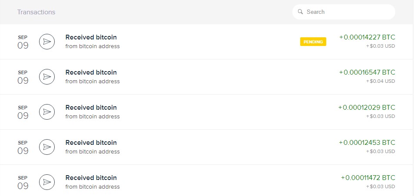Open the +0.00016547 BTC transaction amount
Viewport: 414px width, 196px height.
coord(367,72)
